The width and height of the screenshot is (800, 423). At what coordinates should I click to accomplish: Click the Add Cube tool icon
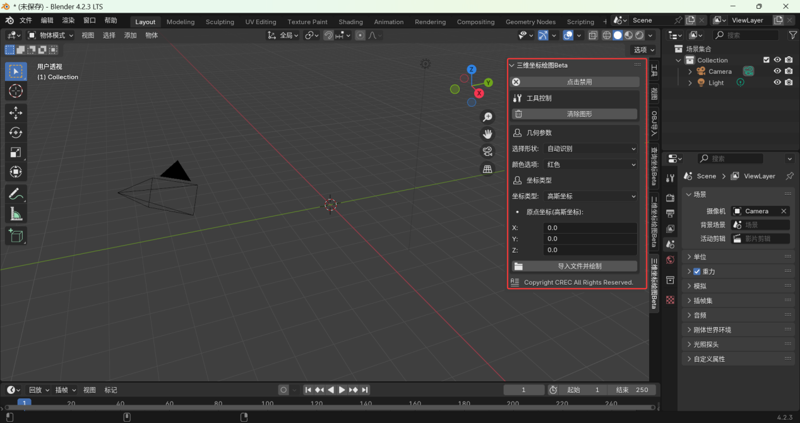[x=16, y=236]
